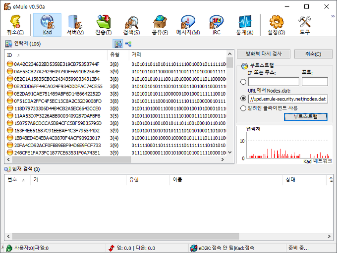Viewport: 337px width, 253px height.
Task: Open the Search (검색) toolbar view
Action: [x=131, y=25]
